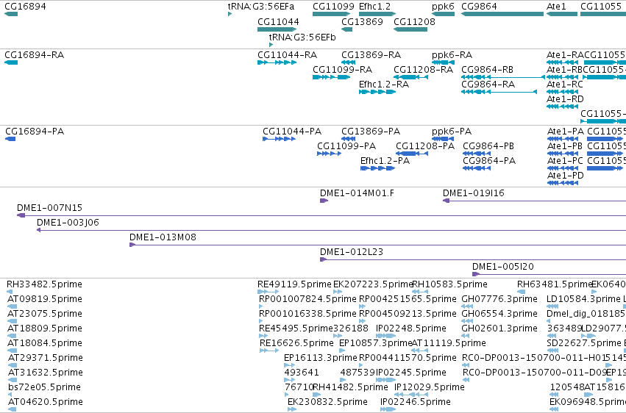Click the IP12029.5prime EST
626x413 pixels.
pyautogui.click(x=410, y=395)
